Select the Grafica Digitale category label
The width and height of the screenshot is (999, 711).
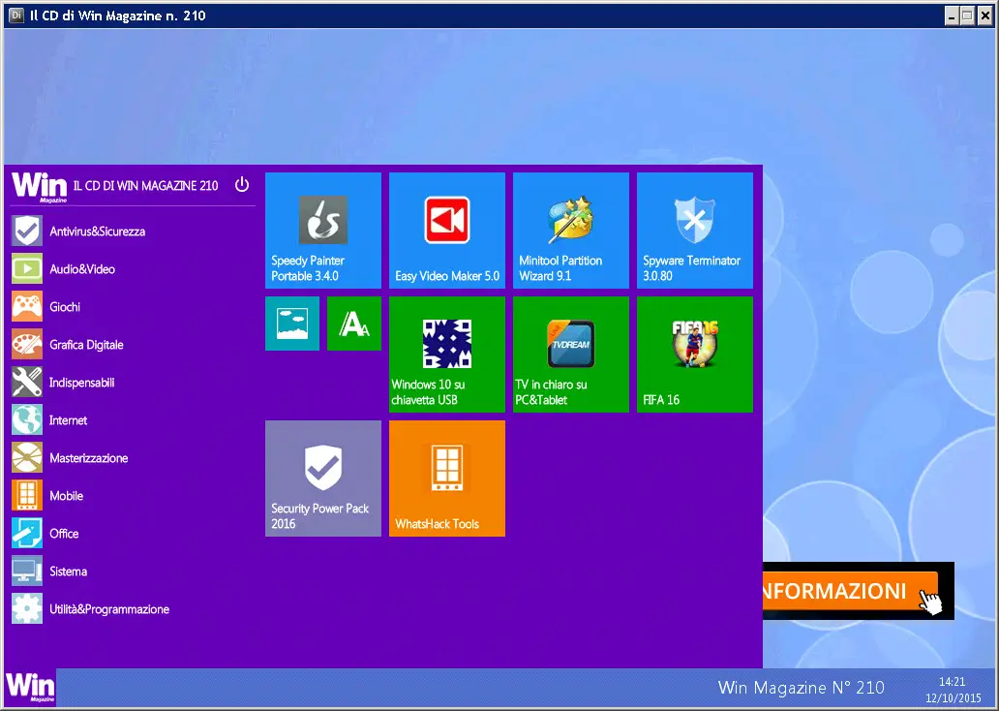[x=87, y=345]
